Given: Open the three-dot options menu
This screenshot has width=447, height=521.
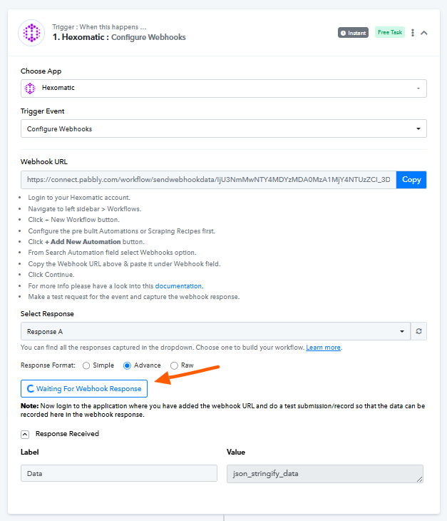Looking at the screenshot, I should click(413, 33).
